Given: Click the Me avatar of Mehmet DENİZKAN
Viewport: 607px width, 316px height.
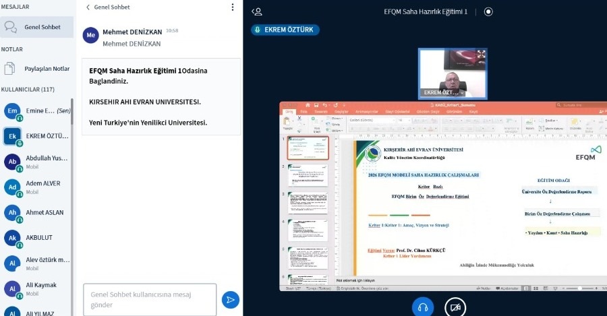Looking at the screenshot, I should tap(90, 35).
